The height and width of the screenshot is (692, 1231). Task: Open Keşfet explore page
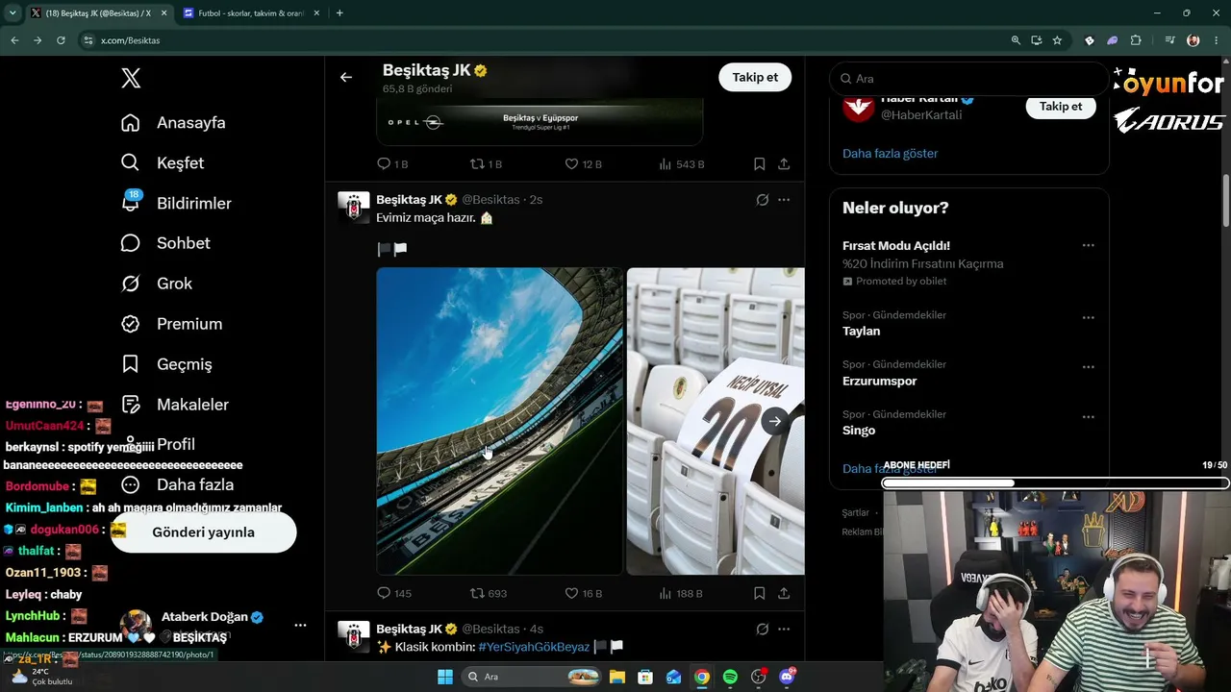163,163
